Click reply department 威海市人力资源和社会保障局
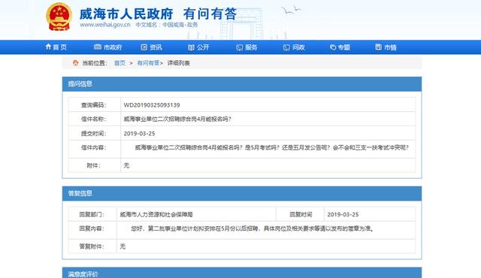The width and height of the screenshot is (481, 278). [x=156, y=215]
